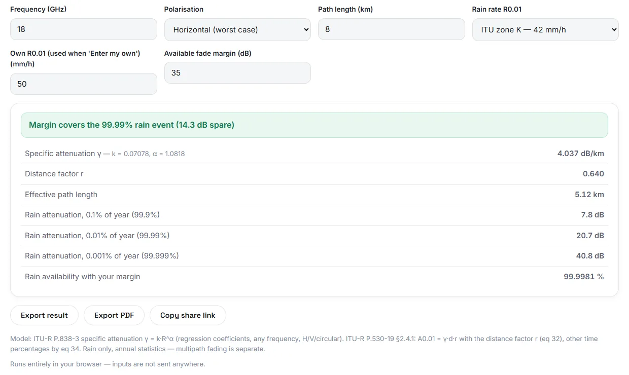Click the Own R0.01 mm/h input field

[84, 84]
